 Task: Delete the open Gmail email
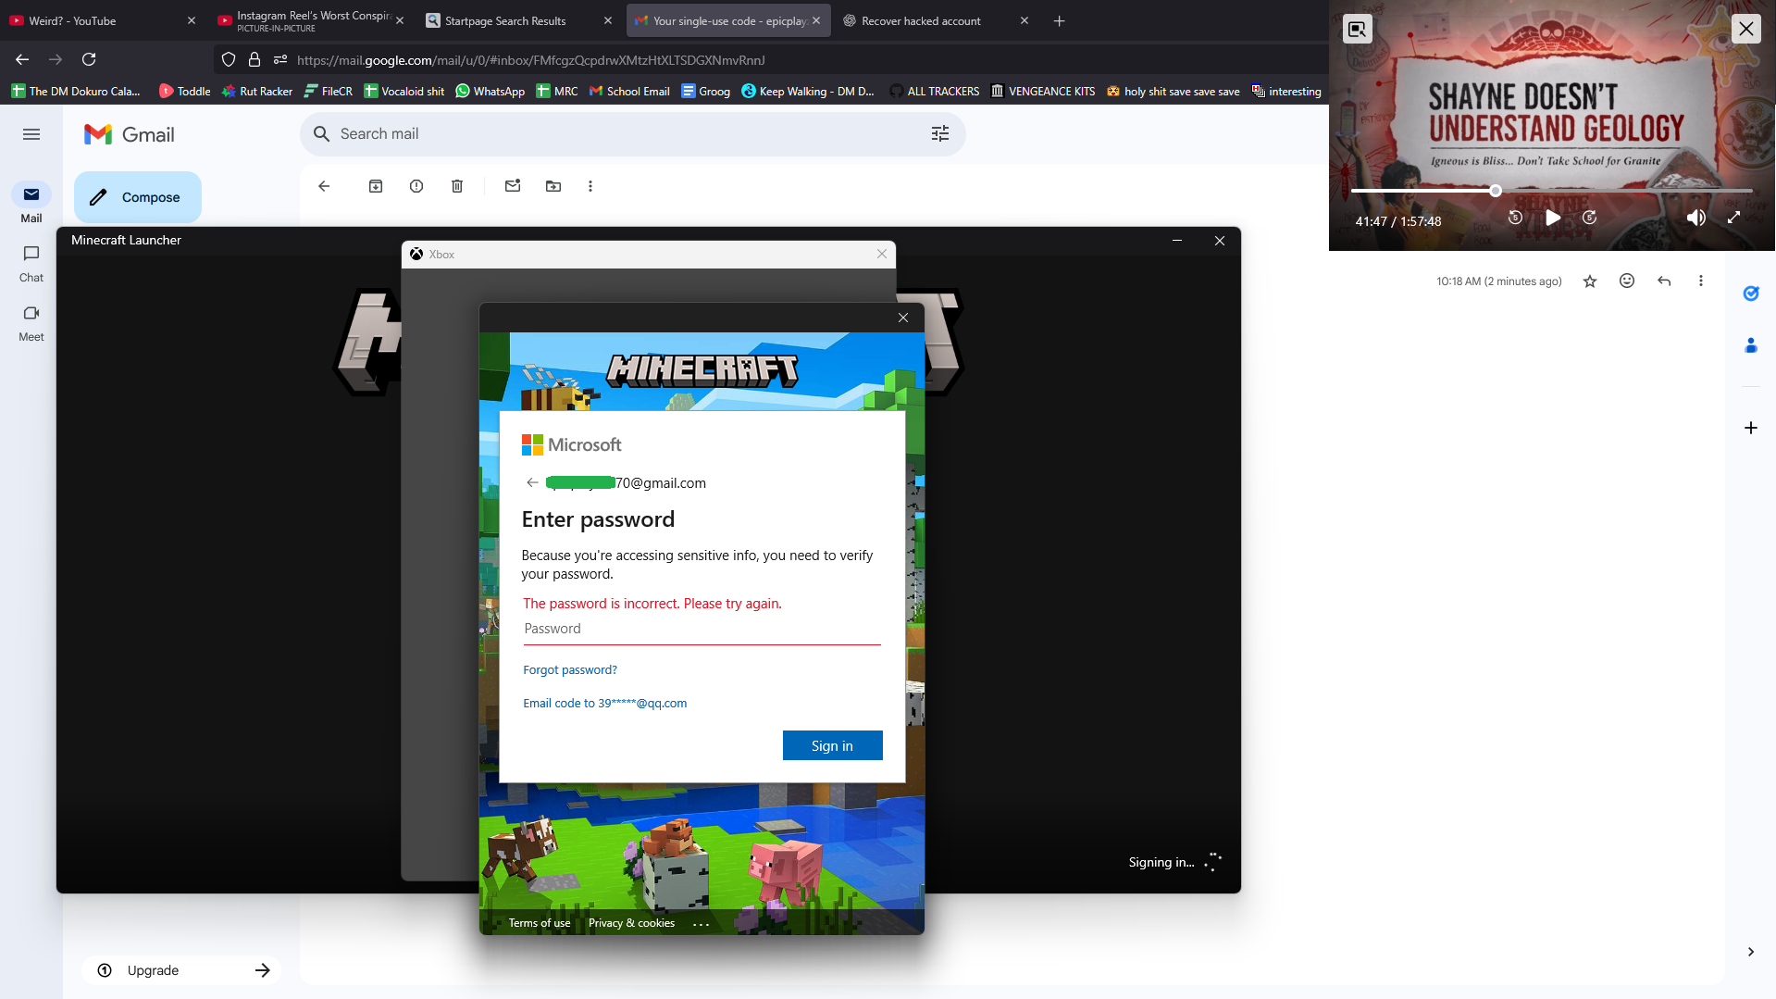tap(457, 186)
